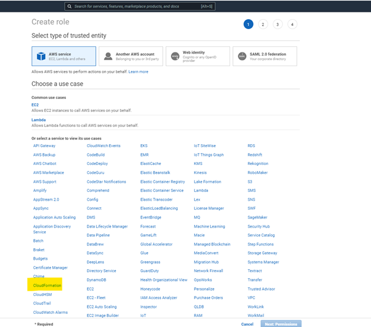The image size is (371, 327).
Task: Select the Network Firewall service
Action: (209, 270)
